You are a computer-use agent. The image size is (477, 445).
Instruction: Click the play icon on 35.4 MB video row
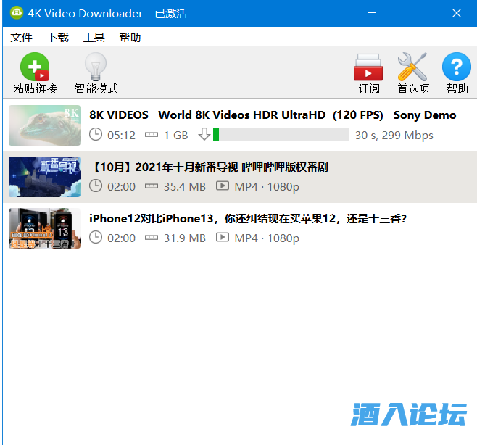point(223,186)
